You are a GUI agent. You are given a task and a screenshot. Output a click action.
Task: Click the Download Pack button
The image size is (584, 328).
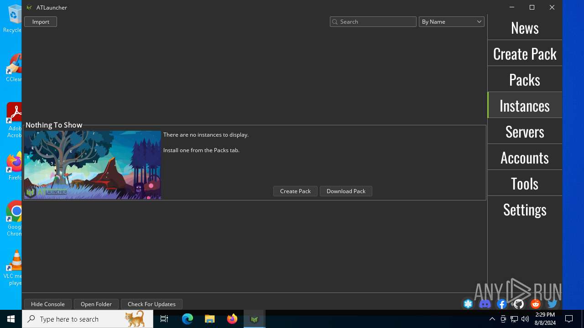[x=346, y=191]
